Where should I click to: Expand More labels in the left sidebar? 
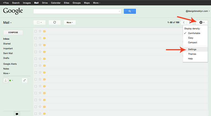click(7, 73)
